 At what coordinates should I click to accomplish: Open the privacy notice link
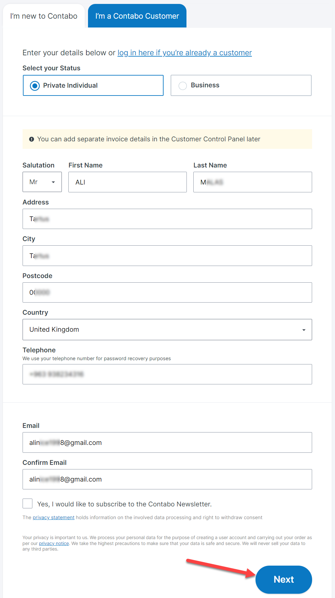tap(54, 543)
